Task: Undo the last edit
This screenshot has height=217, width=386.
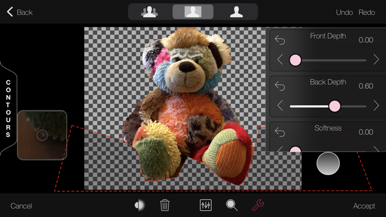Action: pos(344,12)
